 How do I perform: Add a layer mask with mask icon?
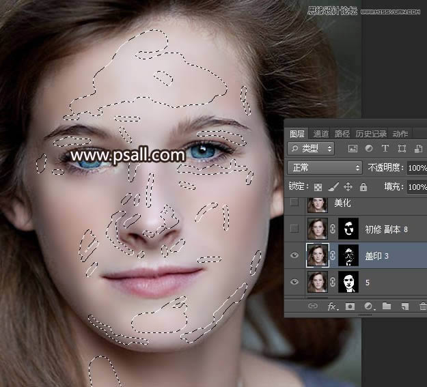click(350, 306)
